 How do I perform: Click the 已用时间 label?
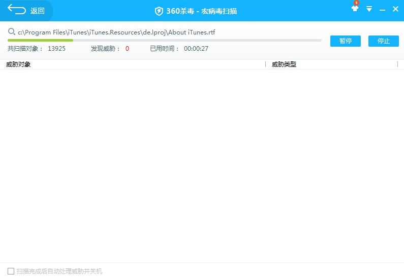coord(164,49)
